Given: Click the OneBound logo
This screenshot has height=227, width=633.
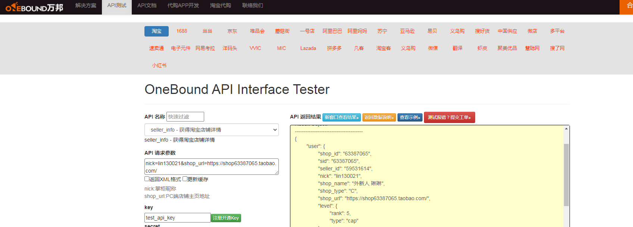Looking at the screenshot, I should click(x=34, y=7).
